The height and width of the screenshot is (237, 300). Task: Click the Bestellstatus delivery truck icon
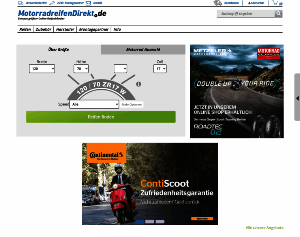pyautogui.click(x=217, y=3)
